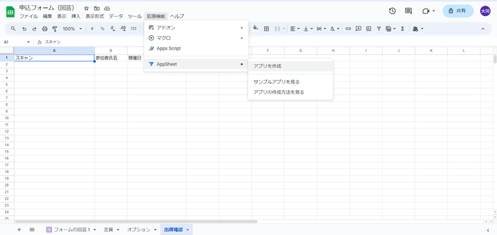Image resolution: width=497 pixels, height=235 pixels.
Task: Format cell as percent
Action: click(x=103, y=29)
